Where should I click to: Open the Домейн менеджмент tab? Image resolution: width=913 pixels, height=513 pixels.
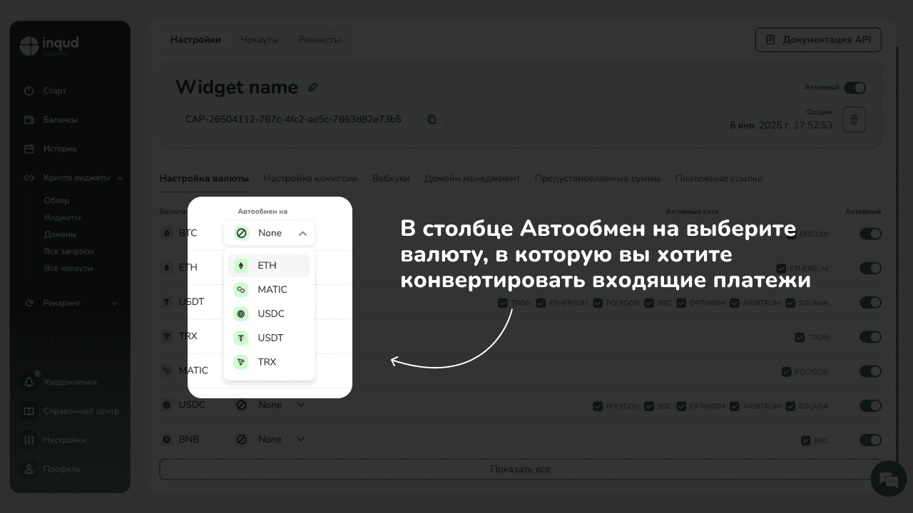click(x=472, y=179)
